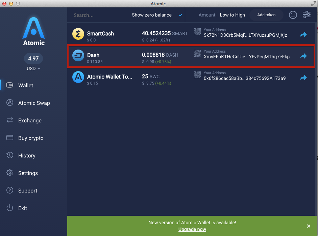The image size is (318, 236).
Task: Open Atomic Swap icon in sidebar
Action: pos(10,102)
